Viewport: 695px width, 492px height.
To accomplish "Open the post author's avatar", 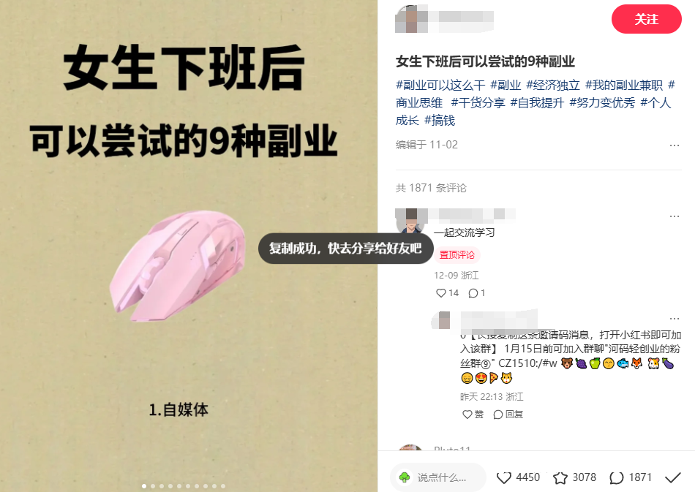I will pos(411,18).
